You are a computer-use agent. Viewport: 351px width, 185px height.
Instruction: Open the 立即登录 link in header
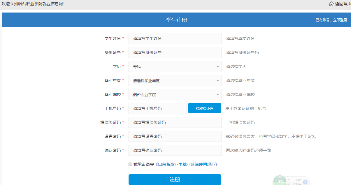[x=340, y=20]
